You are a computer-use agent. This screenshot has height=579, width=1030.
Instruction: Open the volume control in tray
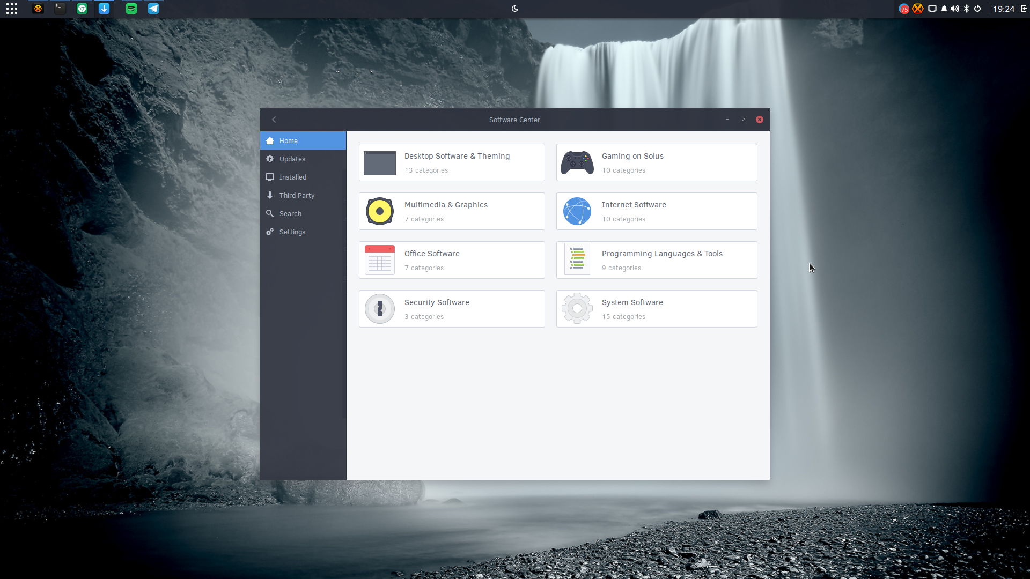pos(955,9)
